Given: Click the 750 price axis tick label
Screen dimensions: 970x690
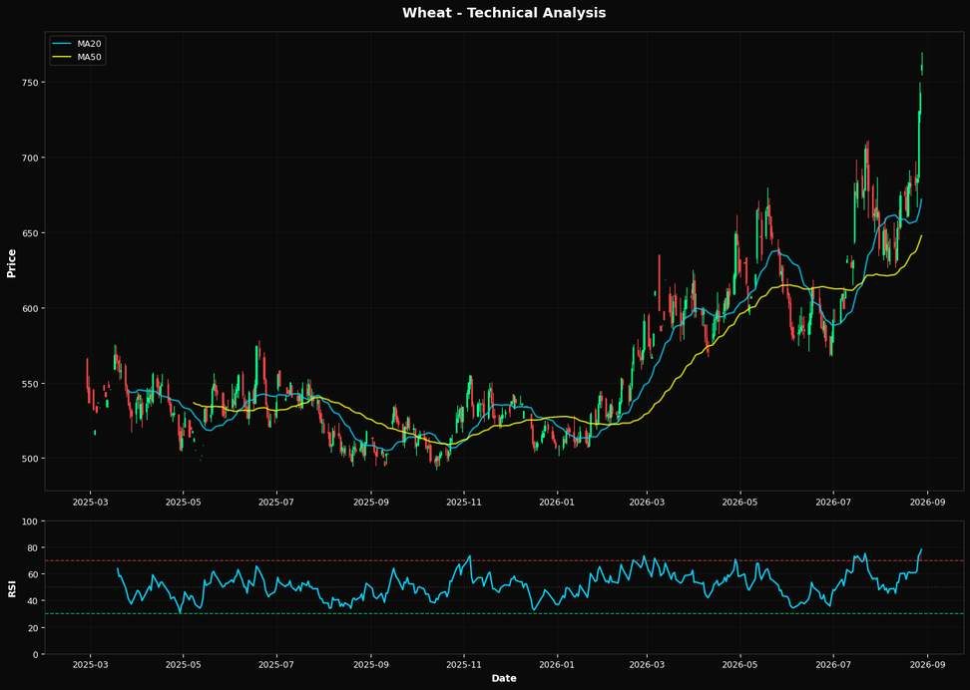Looking at the screenshot, I should pyautogui.click(x=32, y=83).
